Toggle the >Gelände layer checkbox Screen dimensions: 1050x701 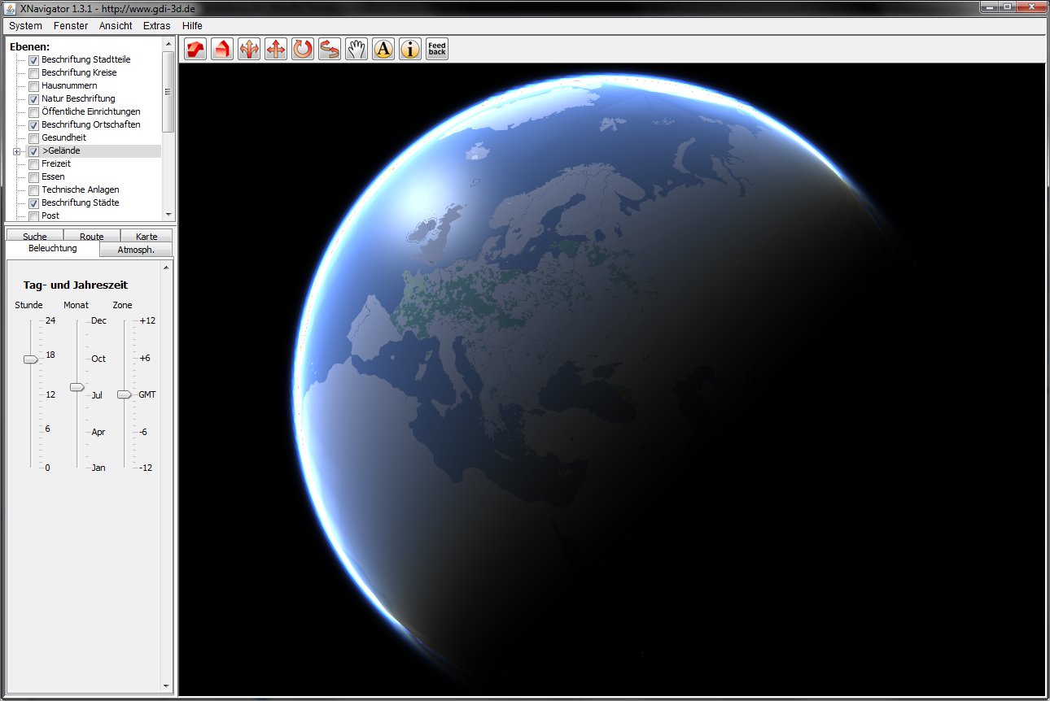point(34,151)
